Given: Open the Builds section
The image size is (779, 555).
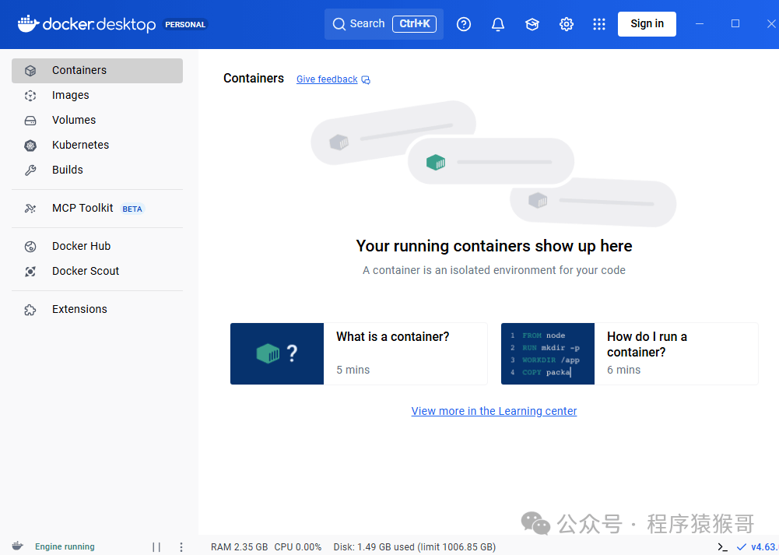Looking at the screenshot, I should 67,170.
